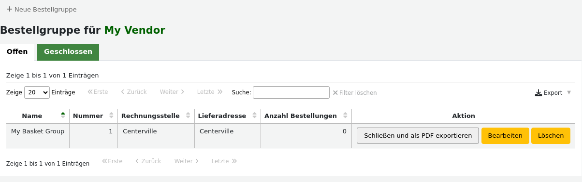The height and width of the screenshot is (182, 582).
Task: Focus the Suche input field
Action: click(x=291, y=92)
